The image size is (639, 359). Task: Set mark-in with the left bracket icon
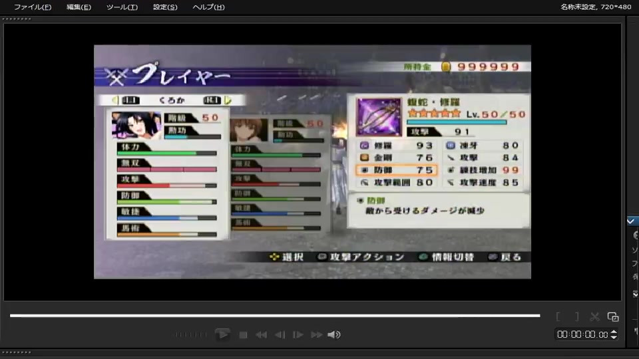[x=558, y=316]
